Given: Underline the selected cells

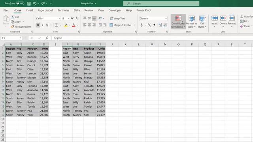Looking at the screenshot, I should (47, 25).
